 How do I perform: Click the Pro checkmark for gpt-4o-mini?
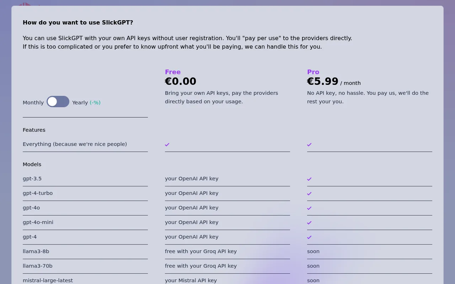(309, 223)
